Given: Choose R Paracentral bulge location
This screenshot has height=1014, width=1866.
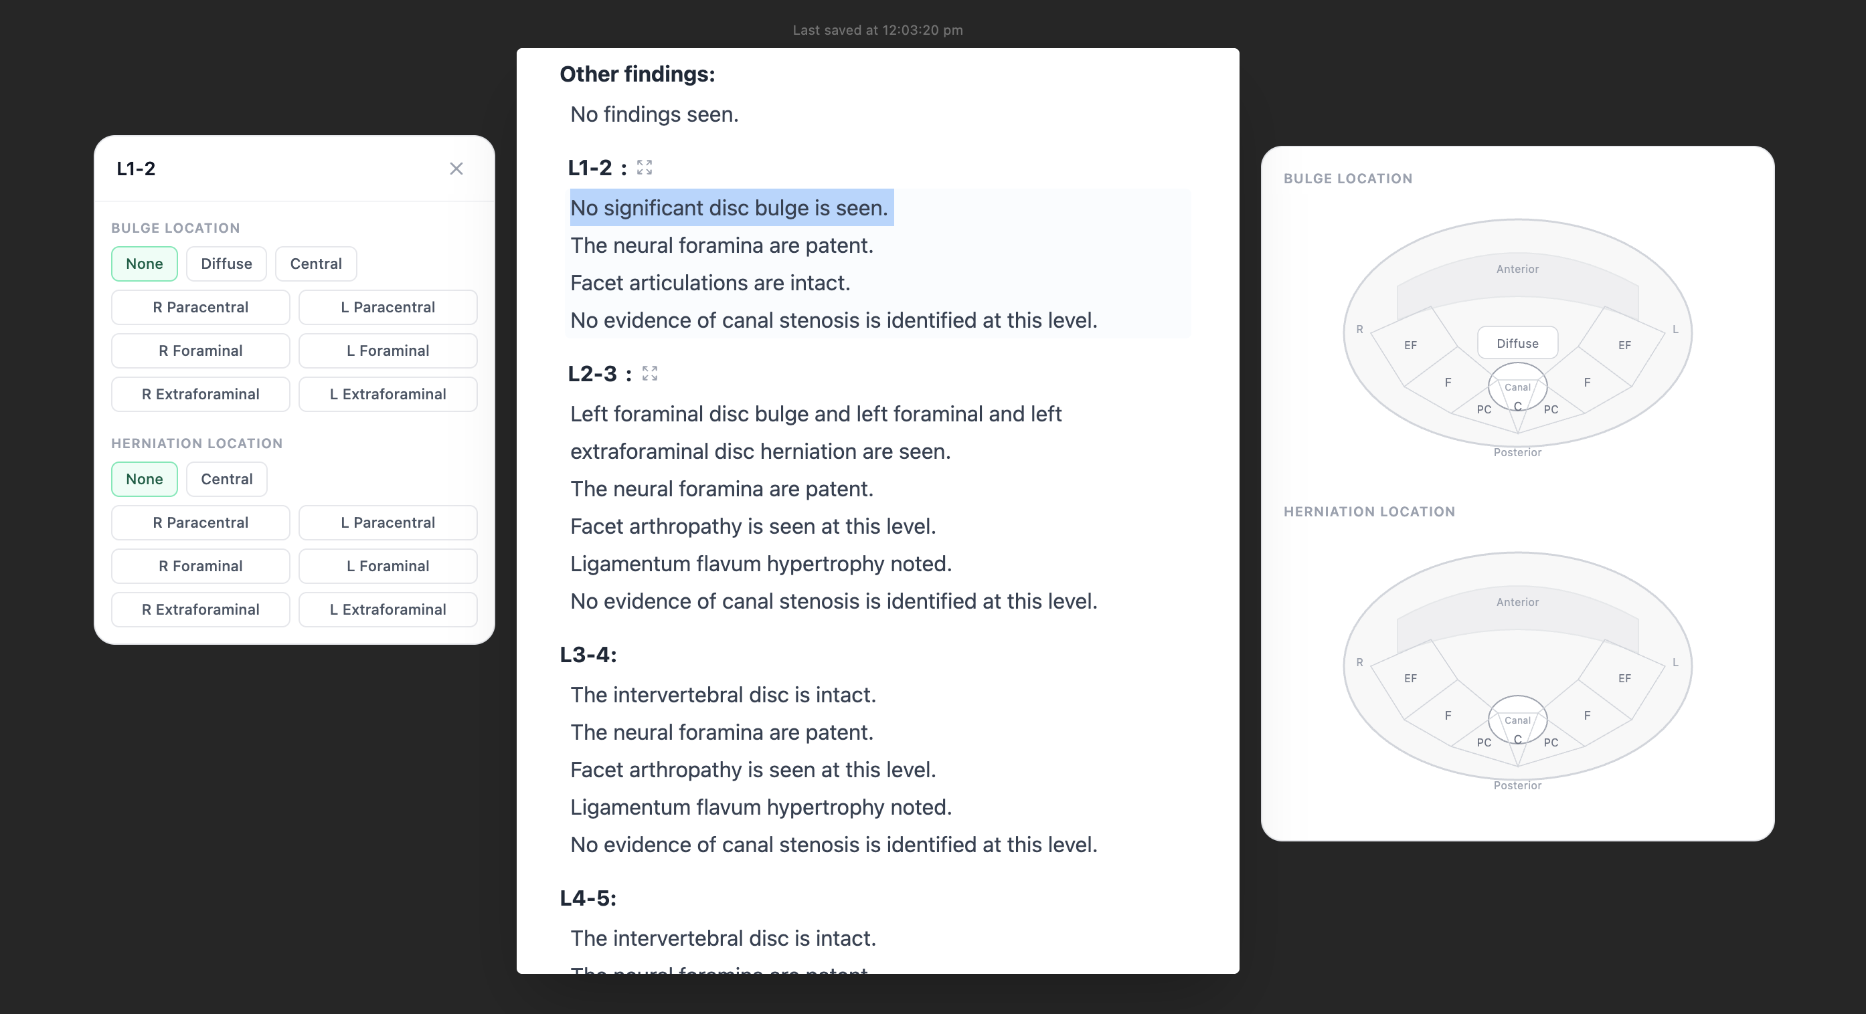Looking at the screenshot, I should [200, 307].
